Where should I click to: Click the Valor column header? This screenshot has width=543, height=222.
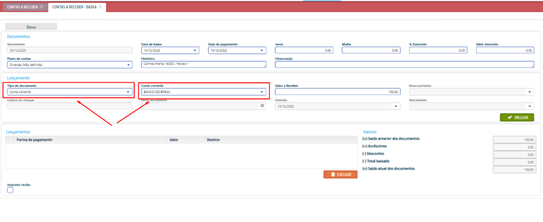[173, 140]
